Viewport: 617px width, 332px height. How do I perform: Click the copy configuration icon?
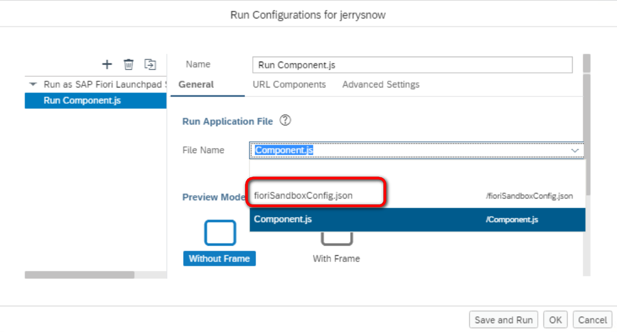150,64
